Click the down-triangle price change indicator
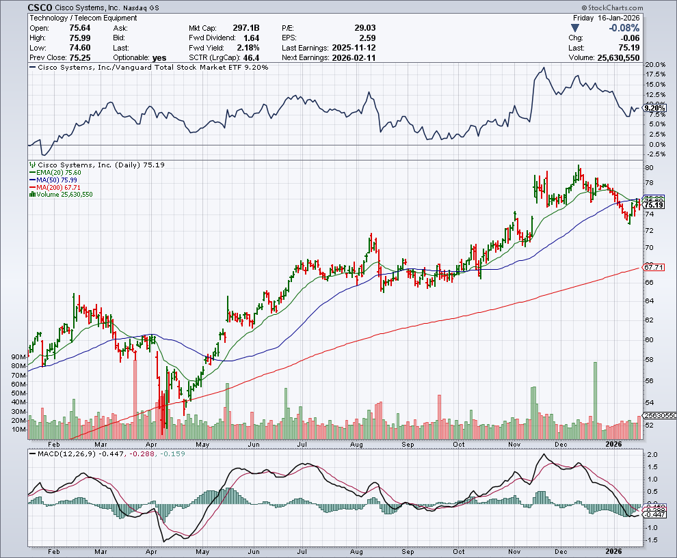The width and height of the screenshot is (677, 558). point(574,29)
